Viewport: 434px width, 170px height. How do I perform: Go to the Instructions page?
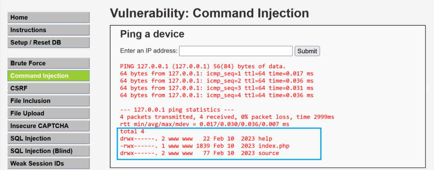[x=48, y=30]
